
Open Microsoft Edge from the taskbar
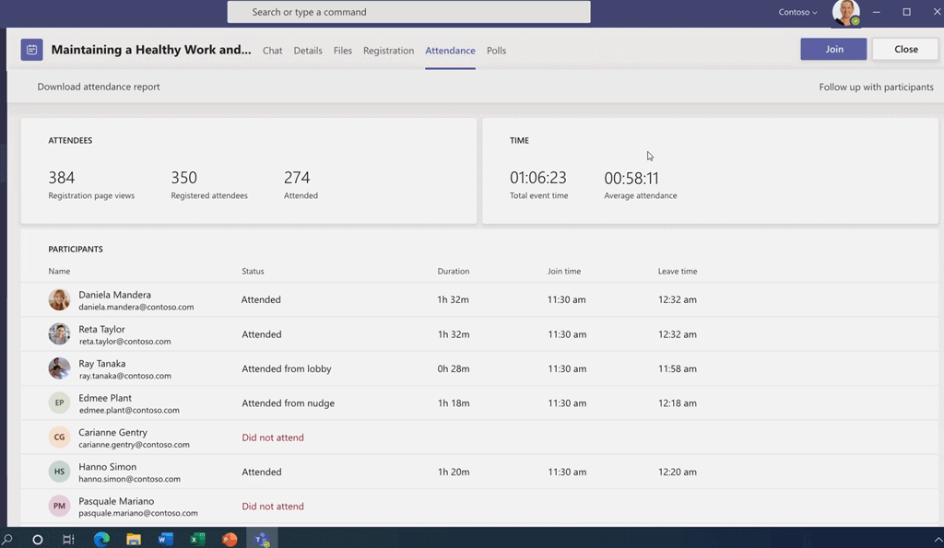coord(101,539)
